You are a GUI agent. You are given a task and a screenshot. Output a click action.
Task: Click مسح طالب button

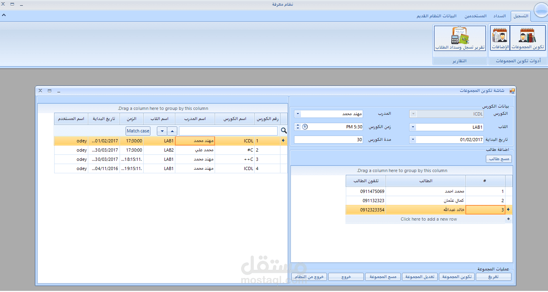point(499,159)
